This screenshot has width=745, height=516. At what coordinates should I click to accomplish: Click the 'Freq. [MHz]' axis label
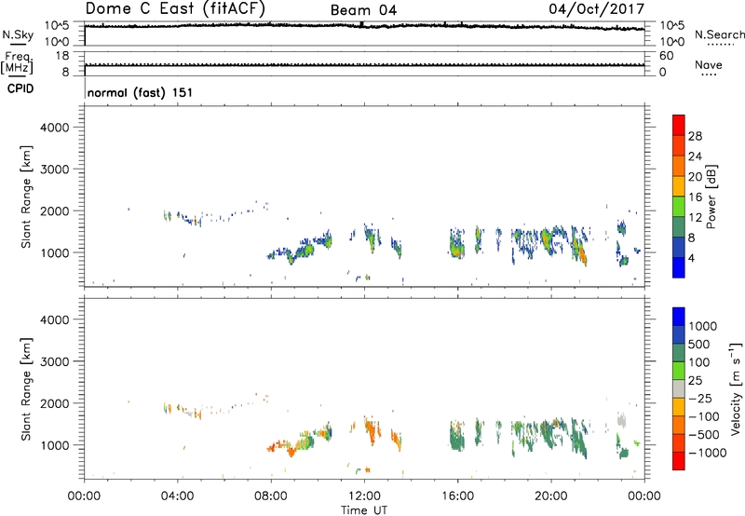click(17, 63)
